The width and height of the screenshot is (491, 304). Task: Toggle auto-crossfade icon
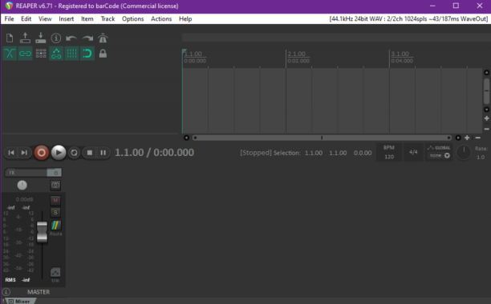click(x=10, y=54)
